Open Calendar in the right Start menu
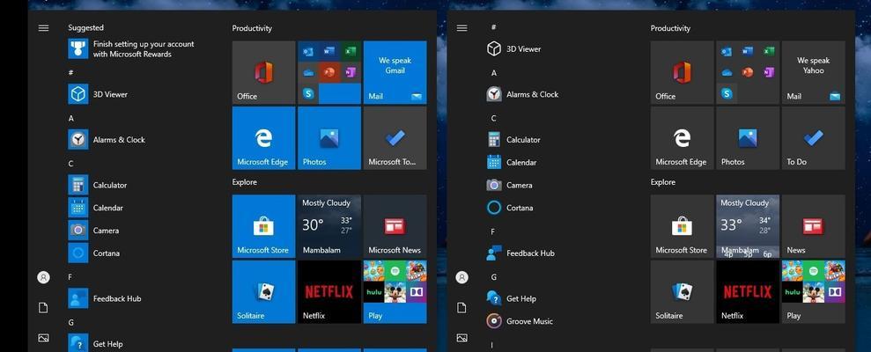871x352 pixels. coord(511,163)
